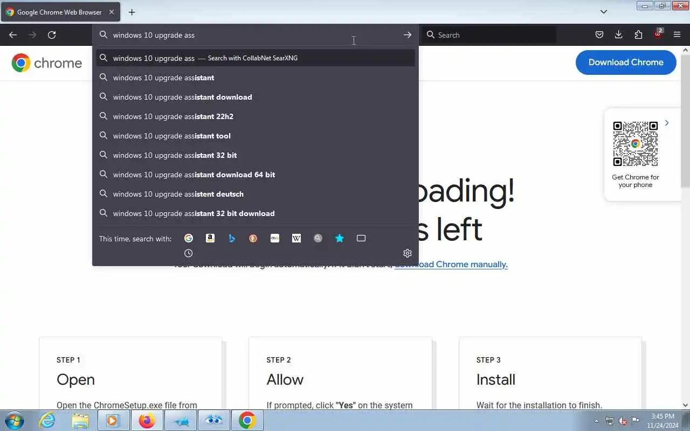Open the Windows Start menu
The image size is (690, 431).
point(14,420)
